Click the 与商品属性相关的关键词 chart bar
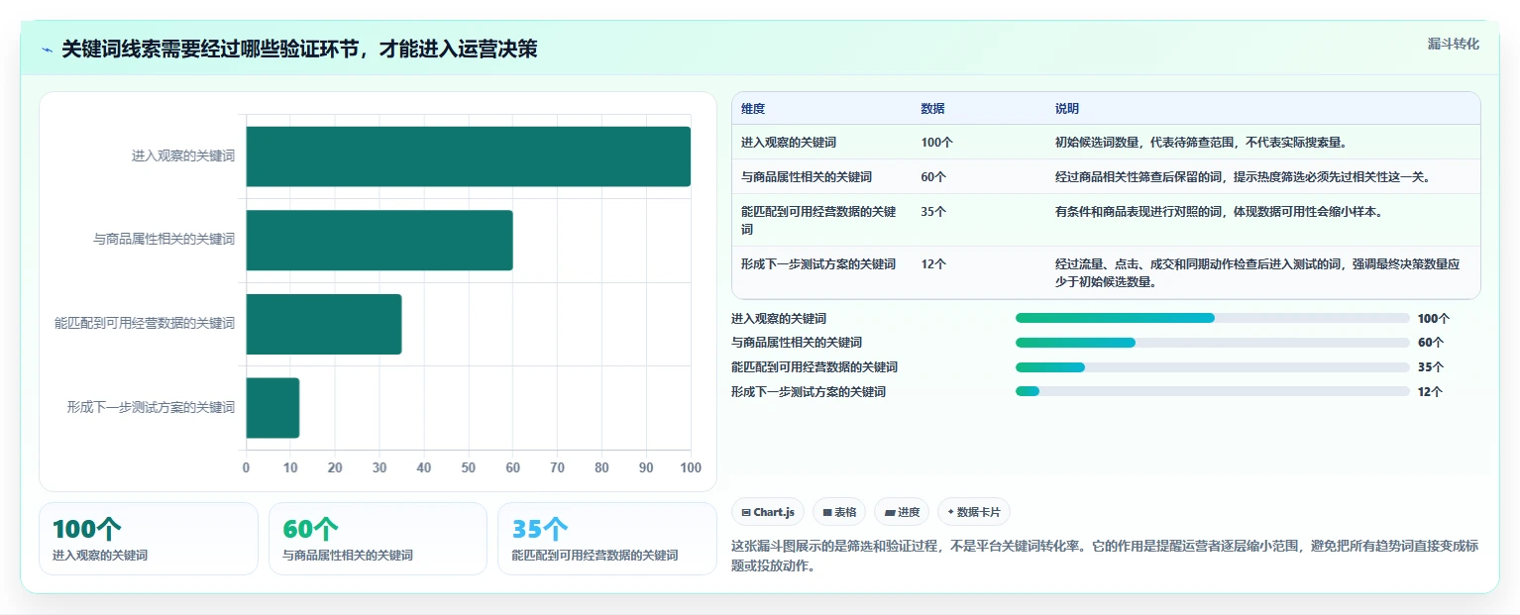Screen dimensions: 1520x615 [380, 240]
